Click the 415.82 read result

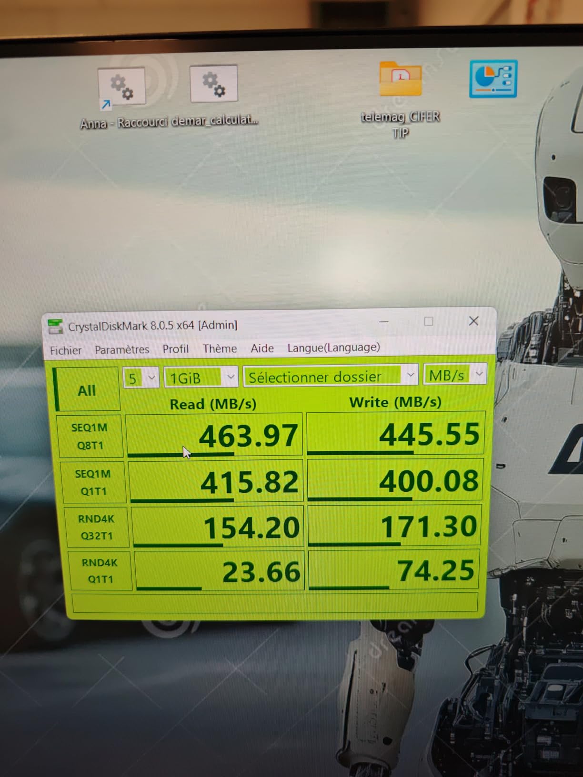pyautogui.click(x=216, y=481)
